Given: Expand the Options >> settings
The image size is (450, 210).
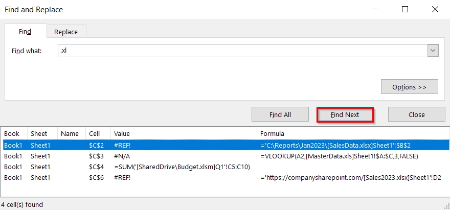Looking at the screenshot, I should [x=409, y=87].
